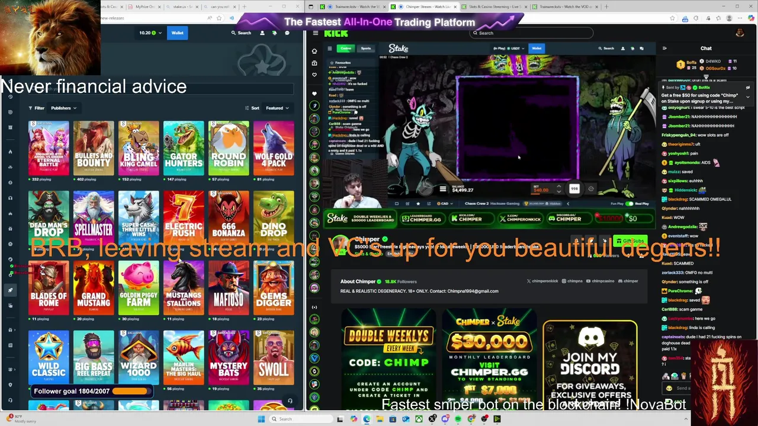The image size is (758, 426).
Task: Open the Electric Rush game tile
Action: coord(184,218)
